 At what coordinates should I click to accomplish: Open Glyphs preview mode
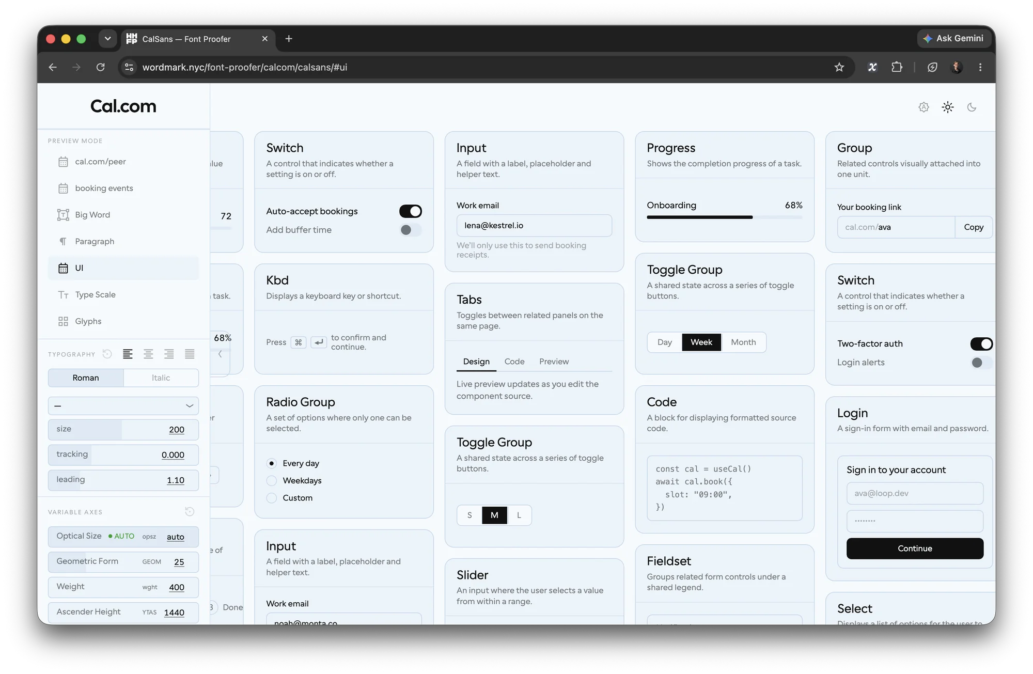[123, 321]
